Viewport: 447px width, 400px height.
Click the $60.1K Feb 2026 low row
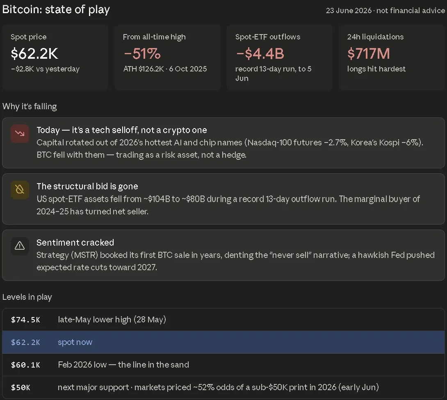pyautogui.click(x=223, y=365)
